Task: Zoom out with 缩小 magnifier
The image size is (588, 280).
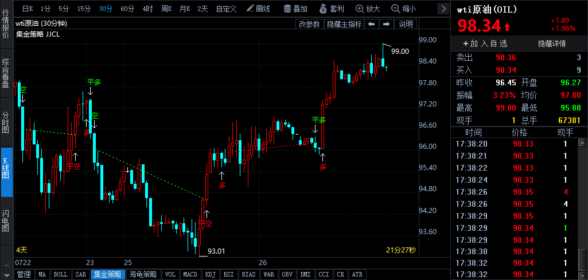Action: [404, 9]
